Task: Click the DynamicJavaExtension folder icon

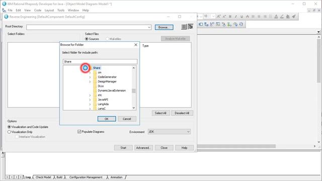Action: click(95, 90)
